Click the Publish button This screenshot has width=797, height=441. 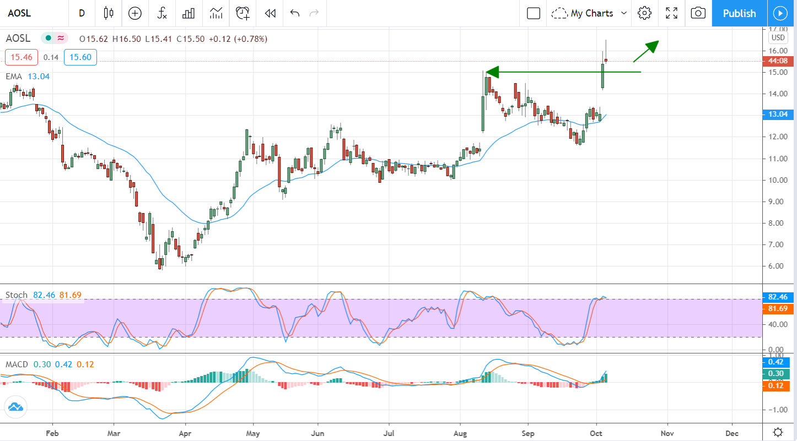point(739,13)
